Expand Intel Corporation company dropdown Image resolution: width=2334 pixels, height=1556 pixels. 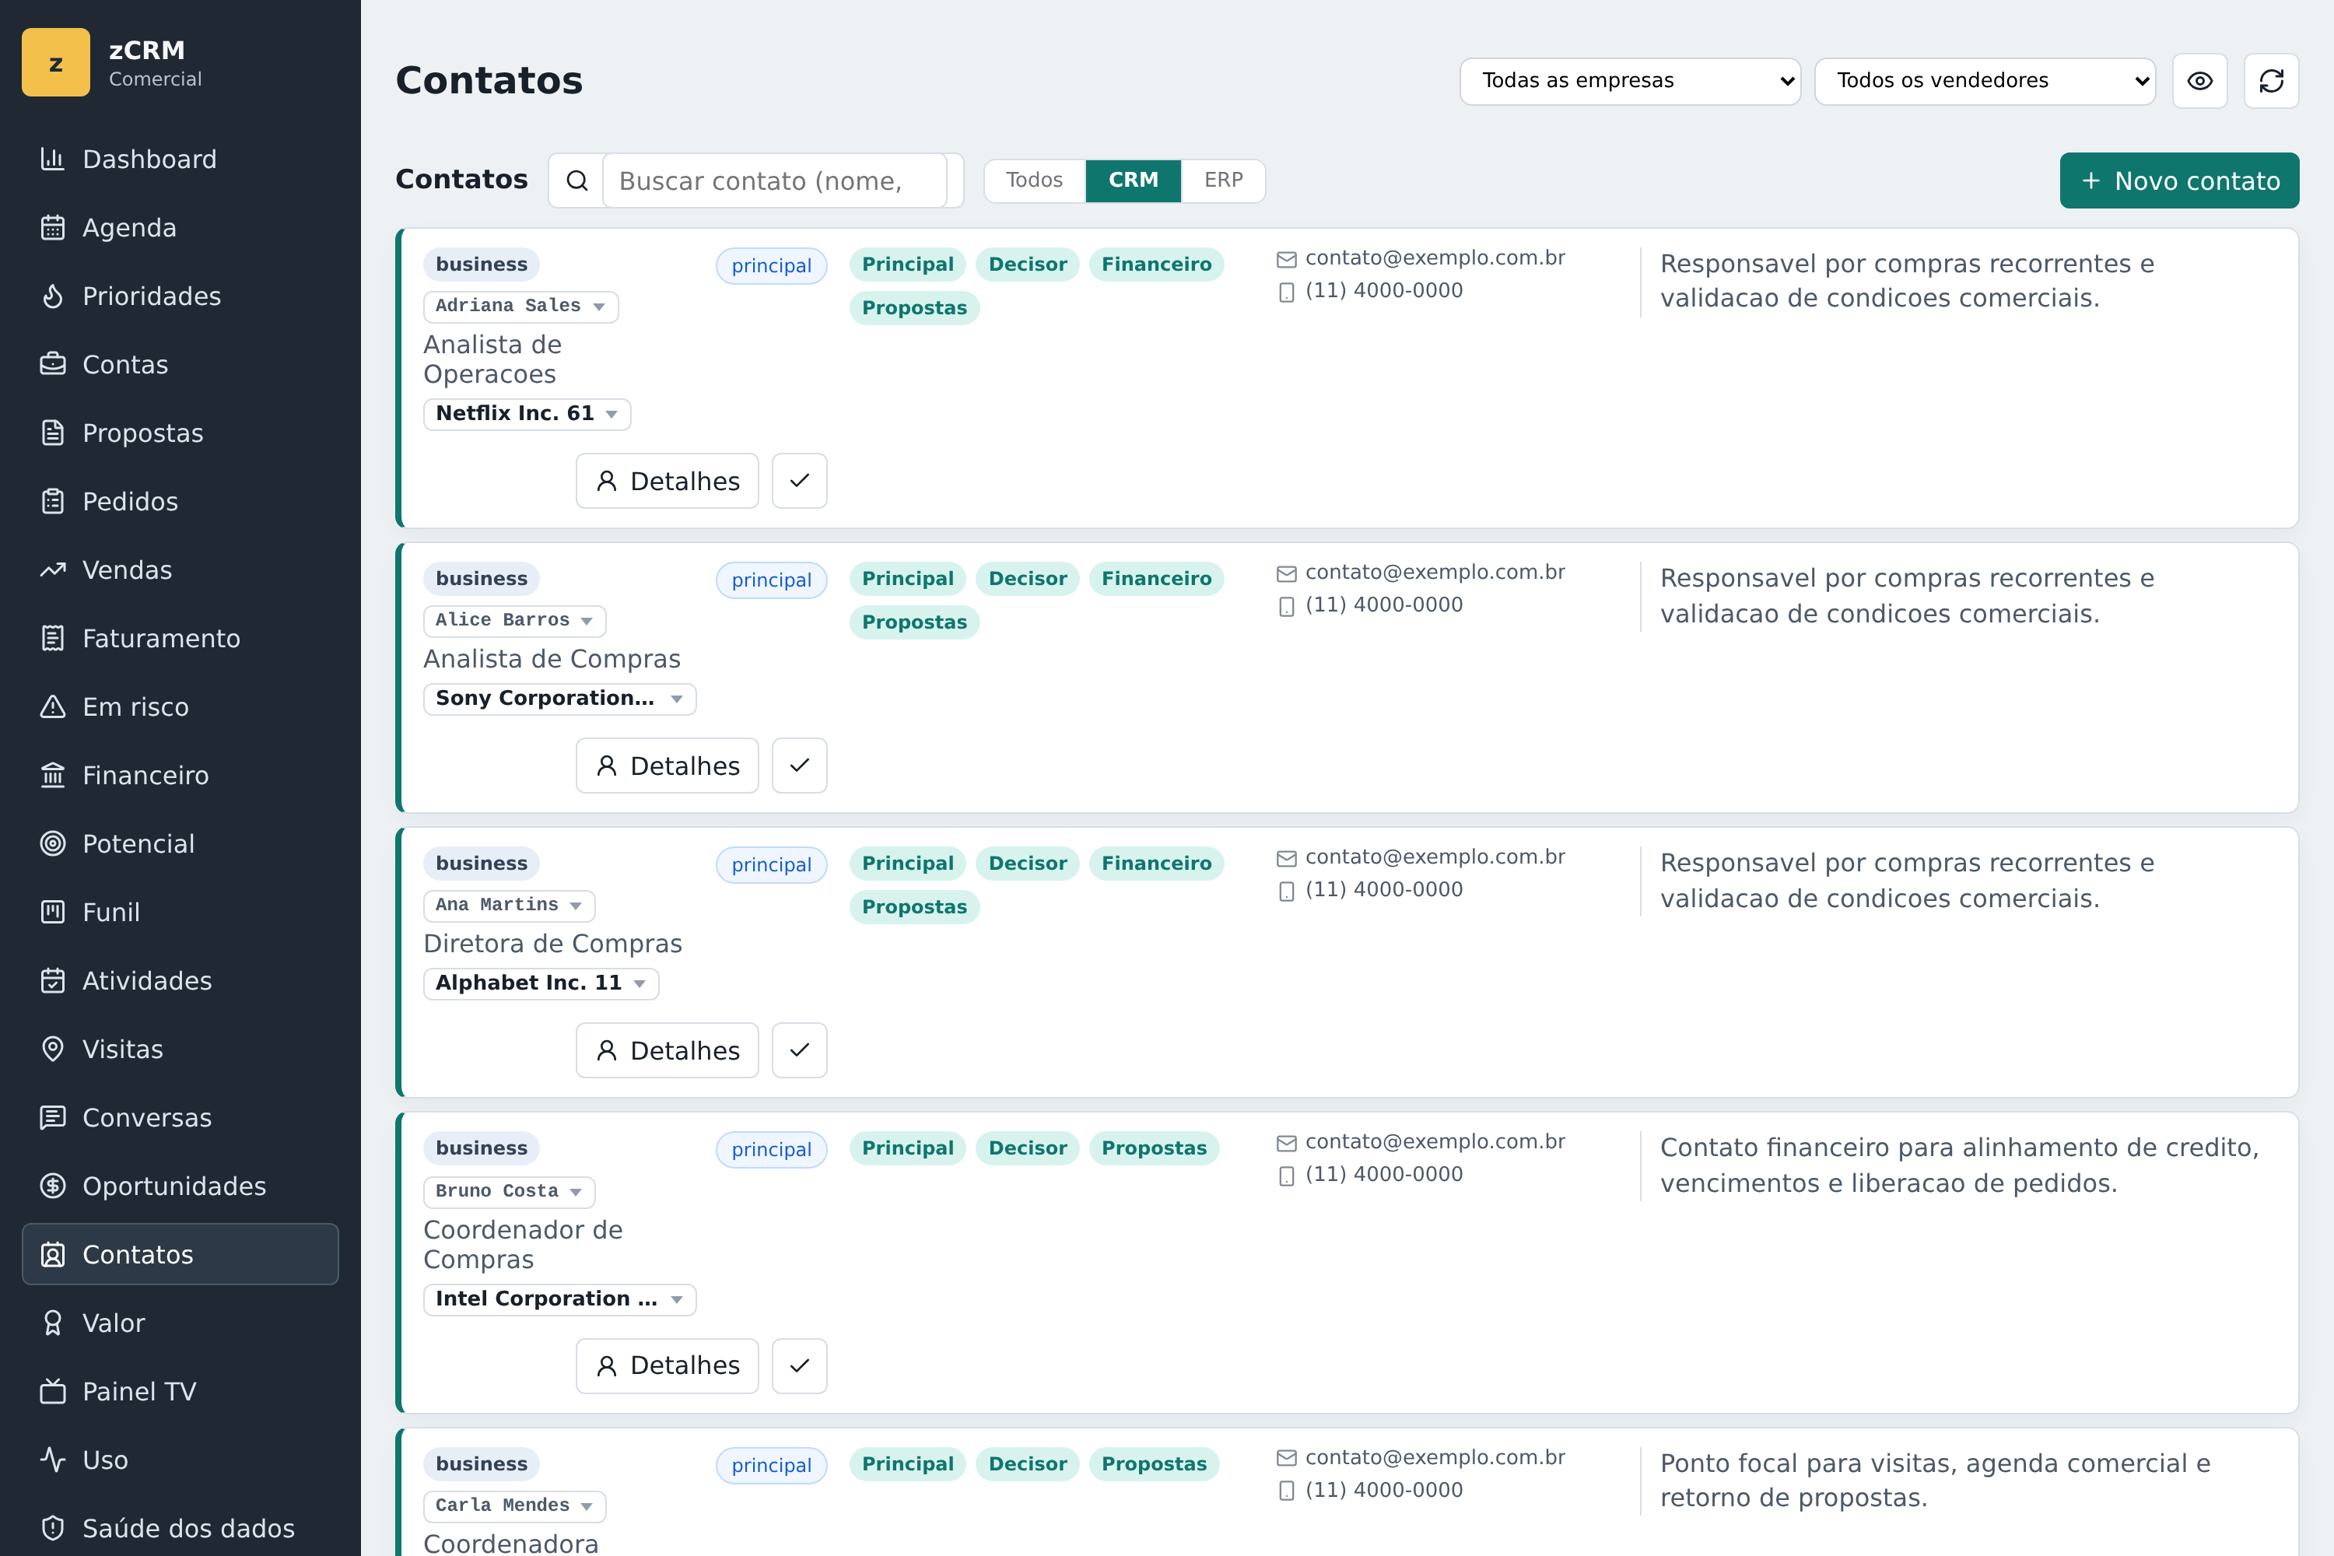559,1299
